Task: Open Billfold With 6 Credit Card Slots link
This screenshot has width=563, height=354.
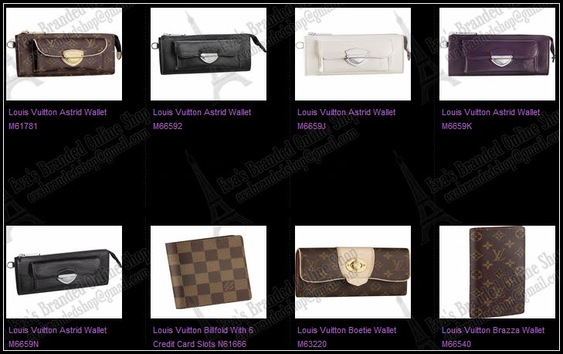Action: click(203, 337)
